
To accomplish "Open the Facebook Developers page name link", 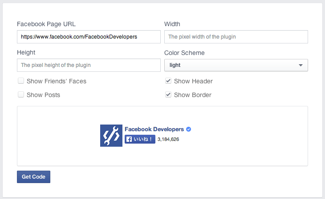I will click(154, 129).
